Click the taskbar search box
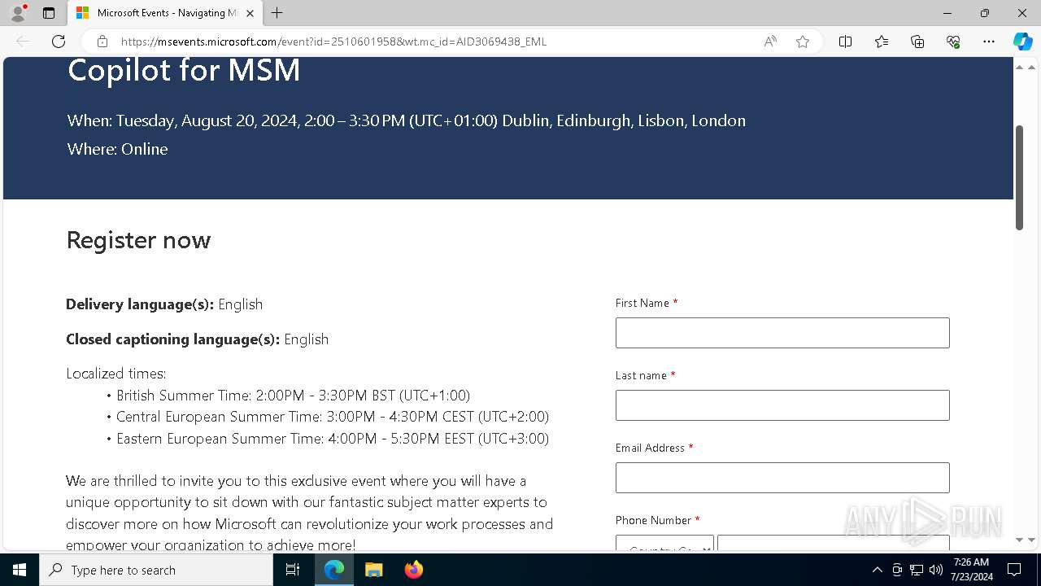 [156, 570]
